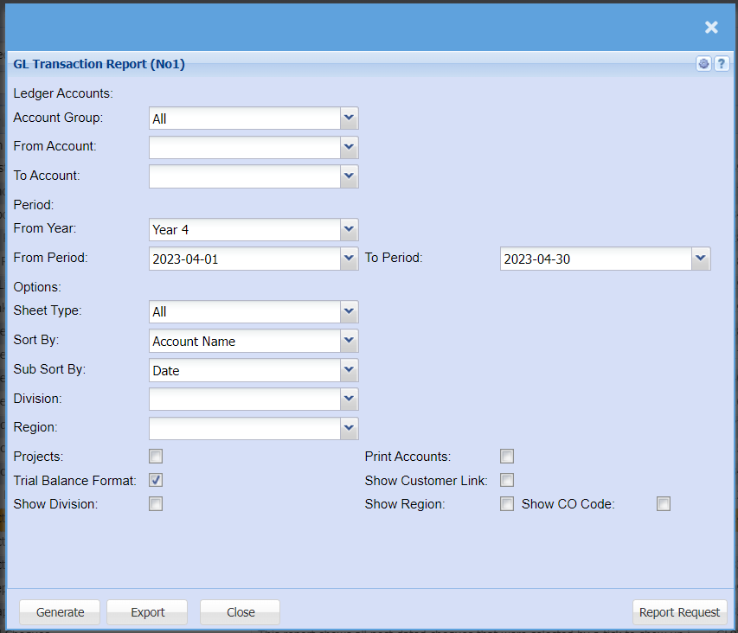Enable the Projects checkbox

[156, 457]
